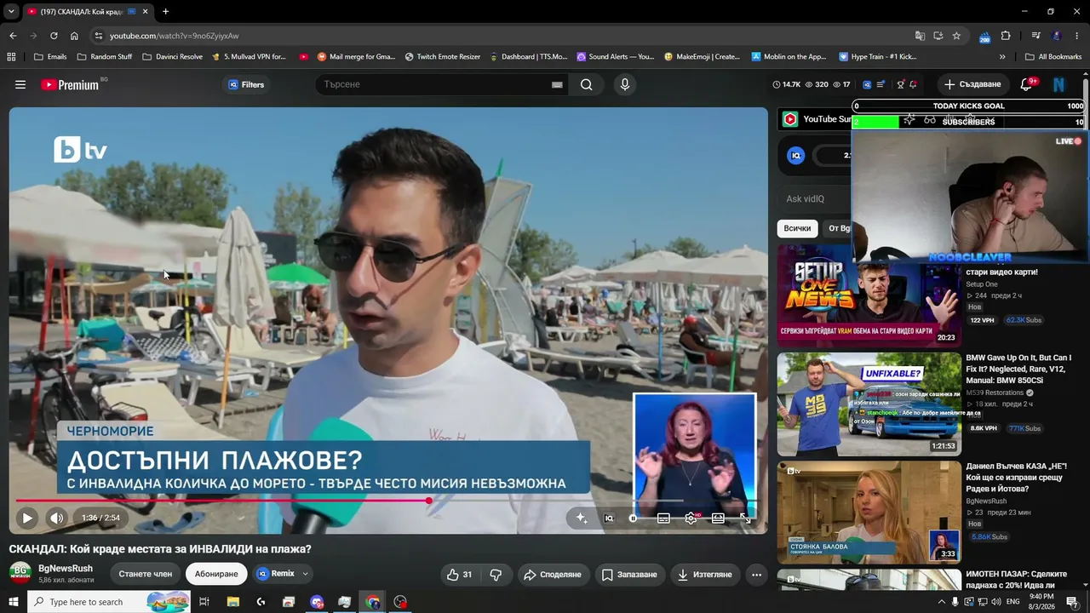Click the address bar URL

point(174,36)
